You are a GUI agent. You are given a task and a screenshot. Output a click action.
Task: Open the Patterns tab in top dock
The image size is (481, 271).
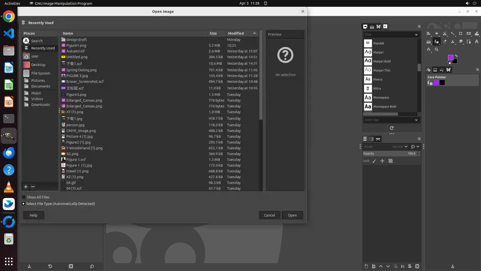(372, 27)
